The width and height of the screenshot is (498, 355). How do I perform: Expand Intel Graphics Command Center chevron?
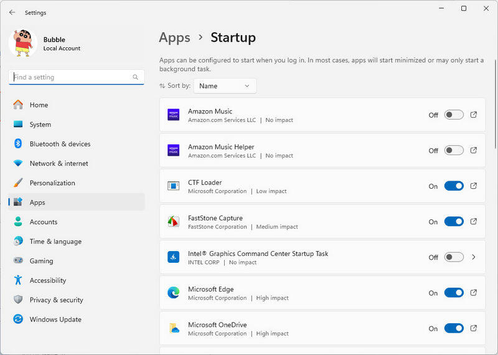point(474,257)
